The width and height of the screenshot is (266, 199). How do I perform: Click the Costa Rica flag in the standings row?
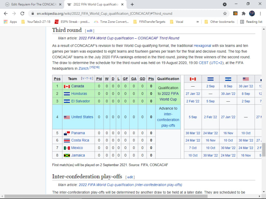click(67, 140)
